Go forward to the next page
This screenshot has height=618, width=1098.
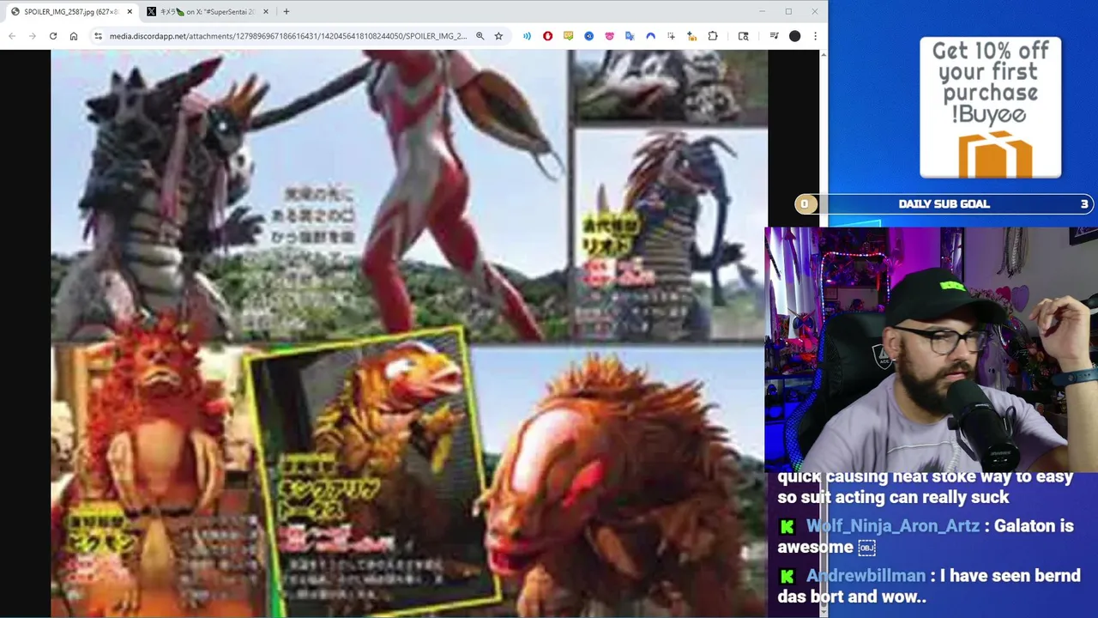click(33, 36)
